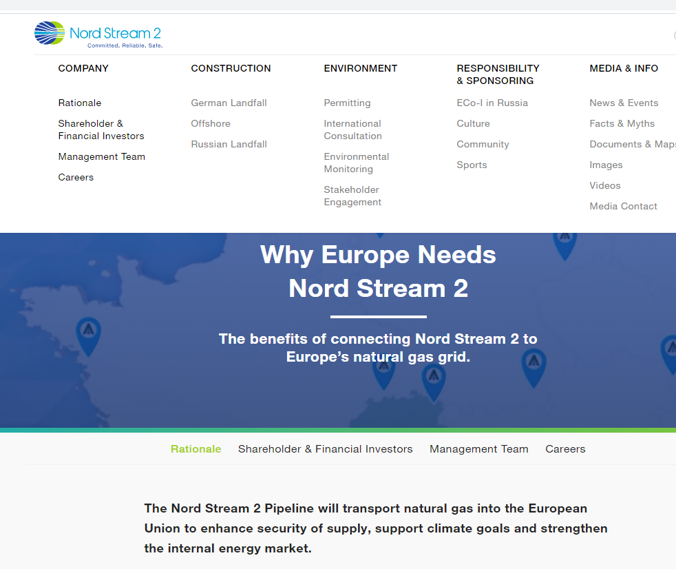Switch to Management Team sub-navigation tab
Viewport: 676px width, 569px height.
click(x=478, y=449)
